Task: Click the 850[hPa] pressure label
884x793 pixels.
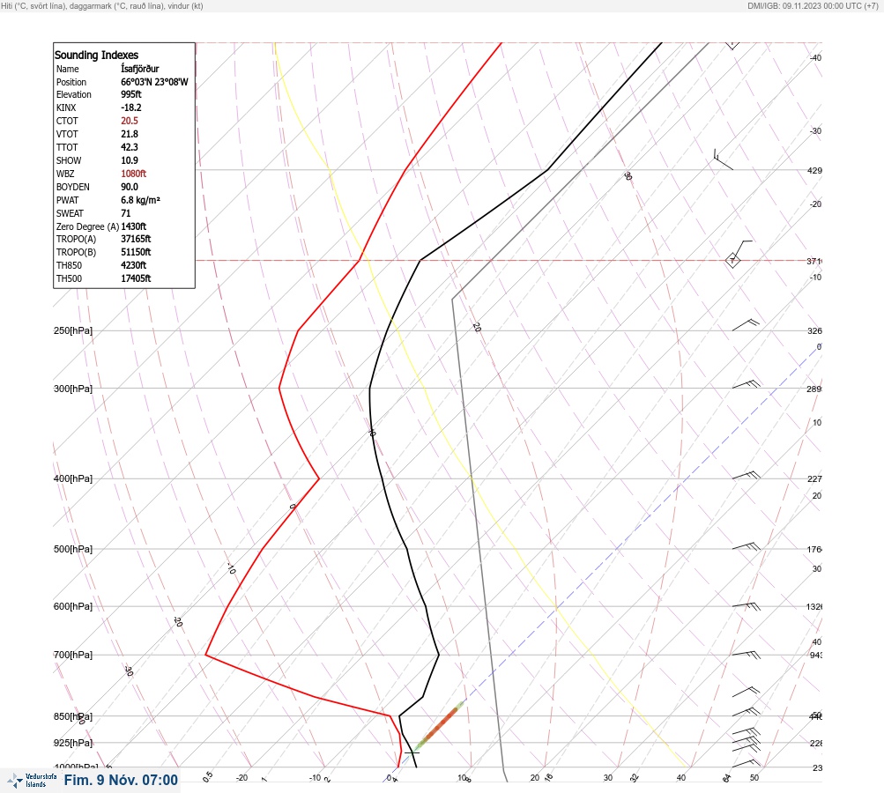Action: [73, 717]
